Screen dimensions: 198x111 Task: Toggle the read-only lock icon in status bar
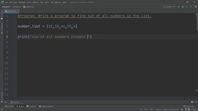[182, 110]
